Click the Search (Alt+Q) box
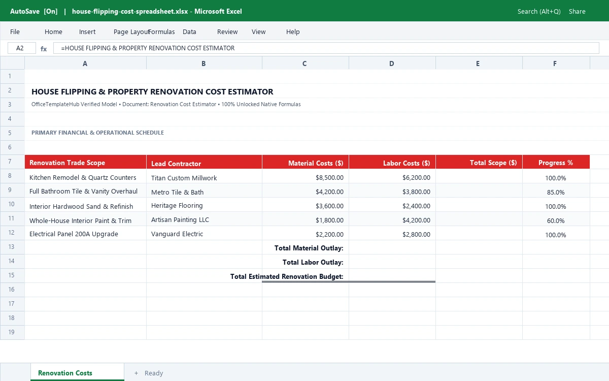This screenshot has width=609, height=381. pyautogui.click(x=539, y=11)
